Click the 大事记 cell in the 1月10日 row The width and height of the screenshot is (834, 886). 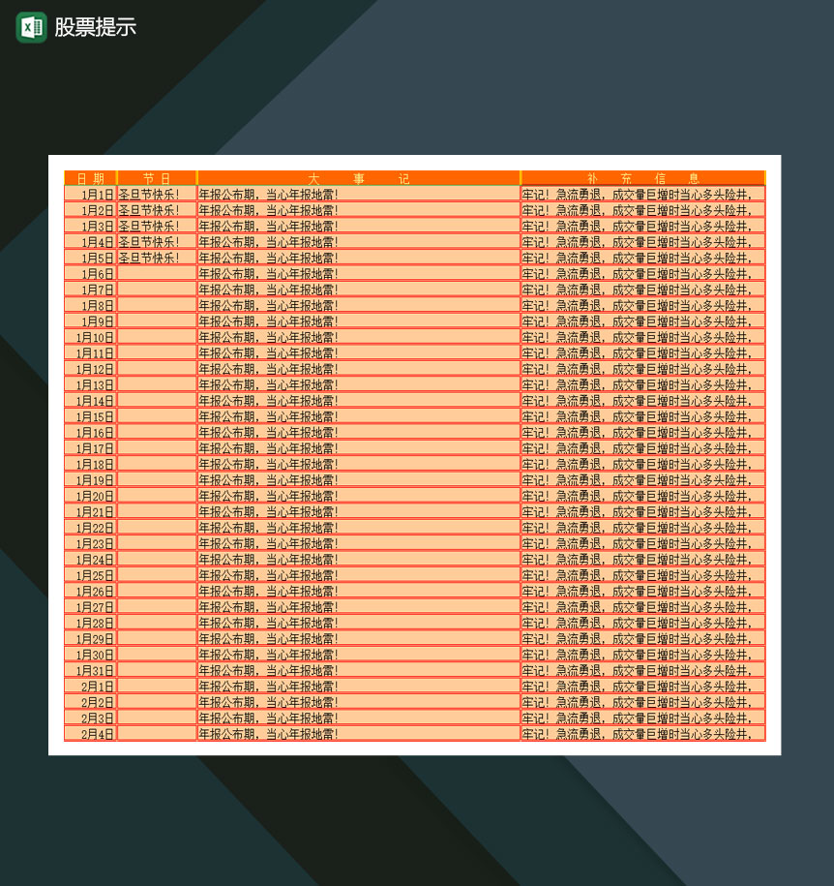click(358, 338)
